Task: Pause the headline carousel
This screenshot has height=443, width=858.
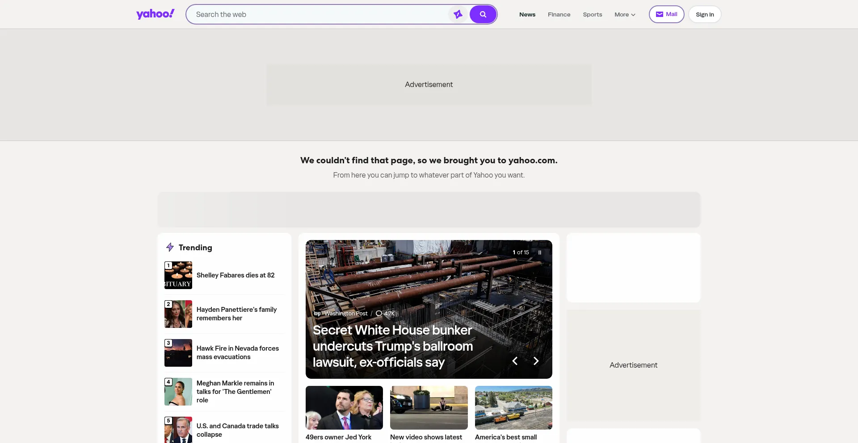Action: pyautogui.click(x=540, y=253)
